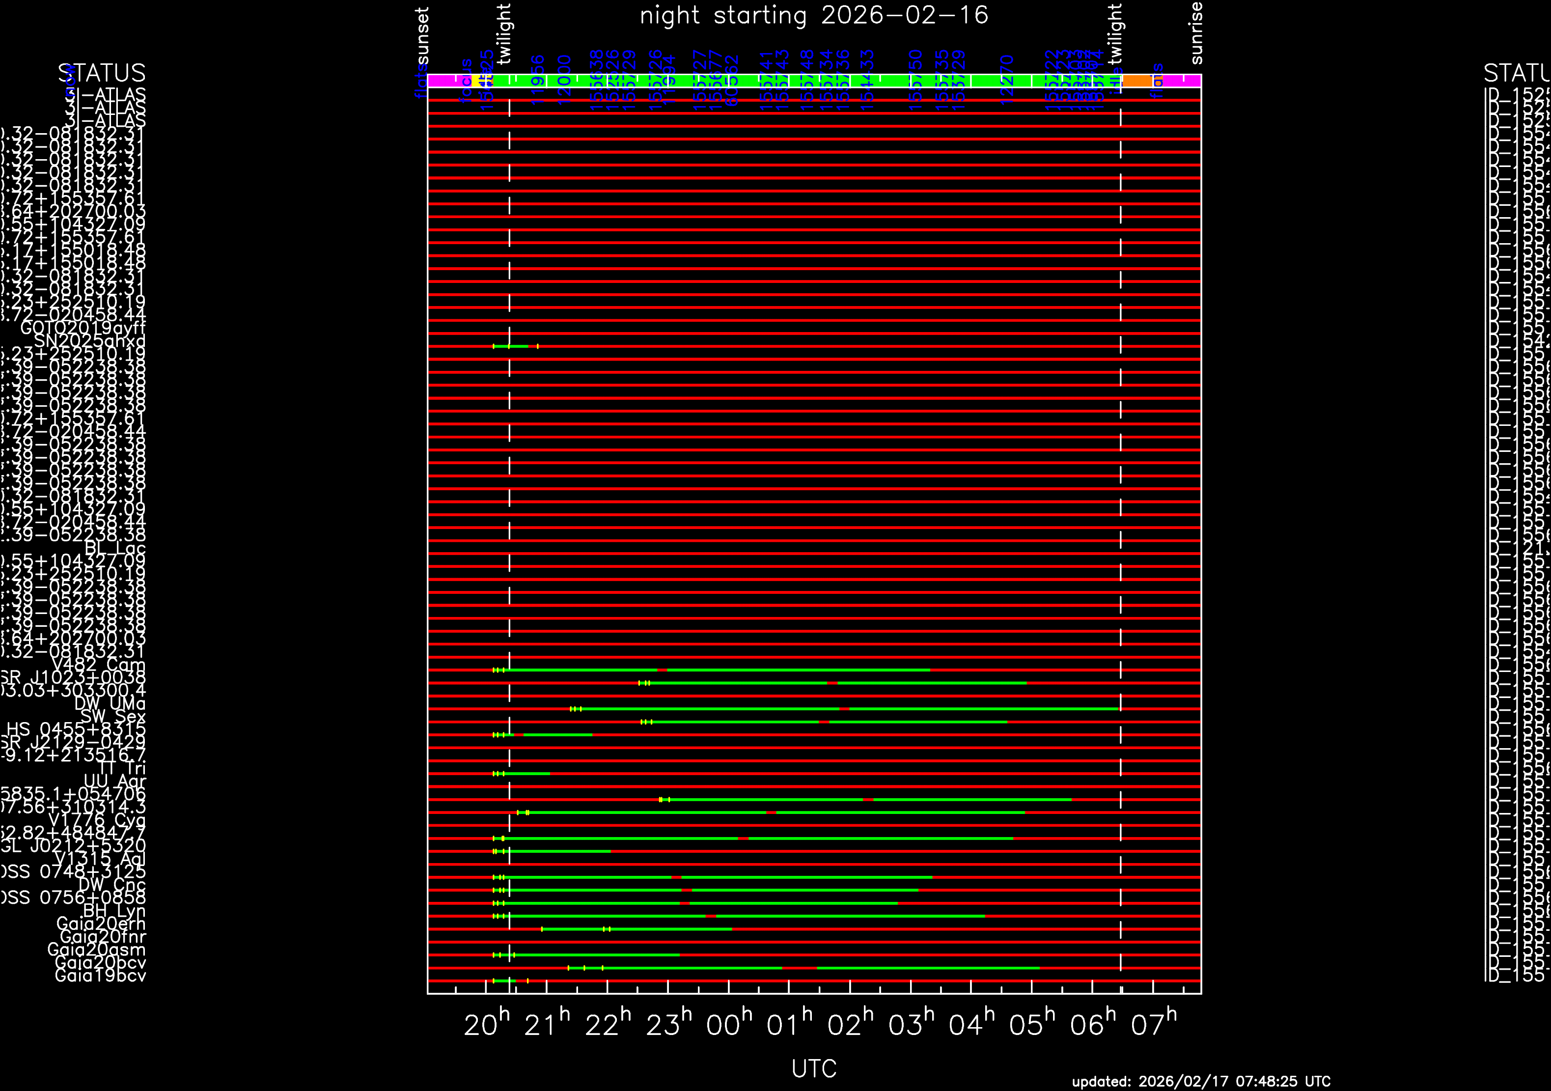Click the updated timestamp text at bottom
The width and height of the screenshot is (1551, 1091).
tap(1201, 1082)
